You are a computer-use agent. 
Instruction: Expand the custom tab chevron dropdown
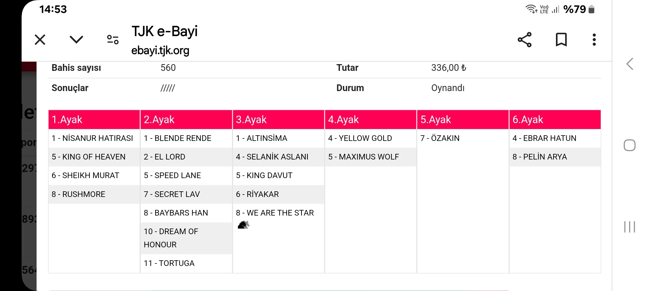[76, 40]
